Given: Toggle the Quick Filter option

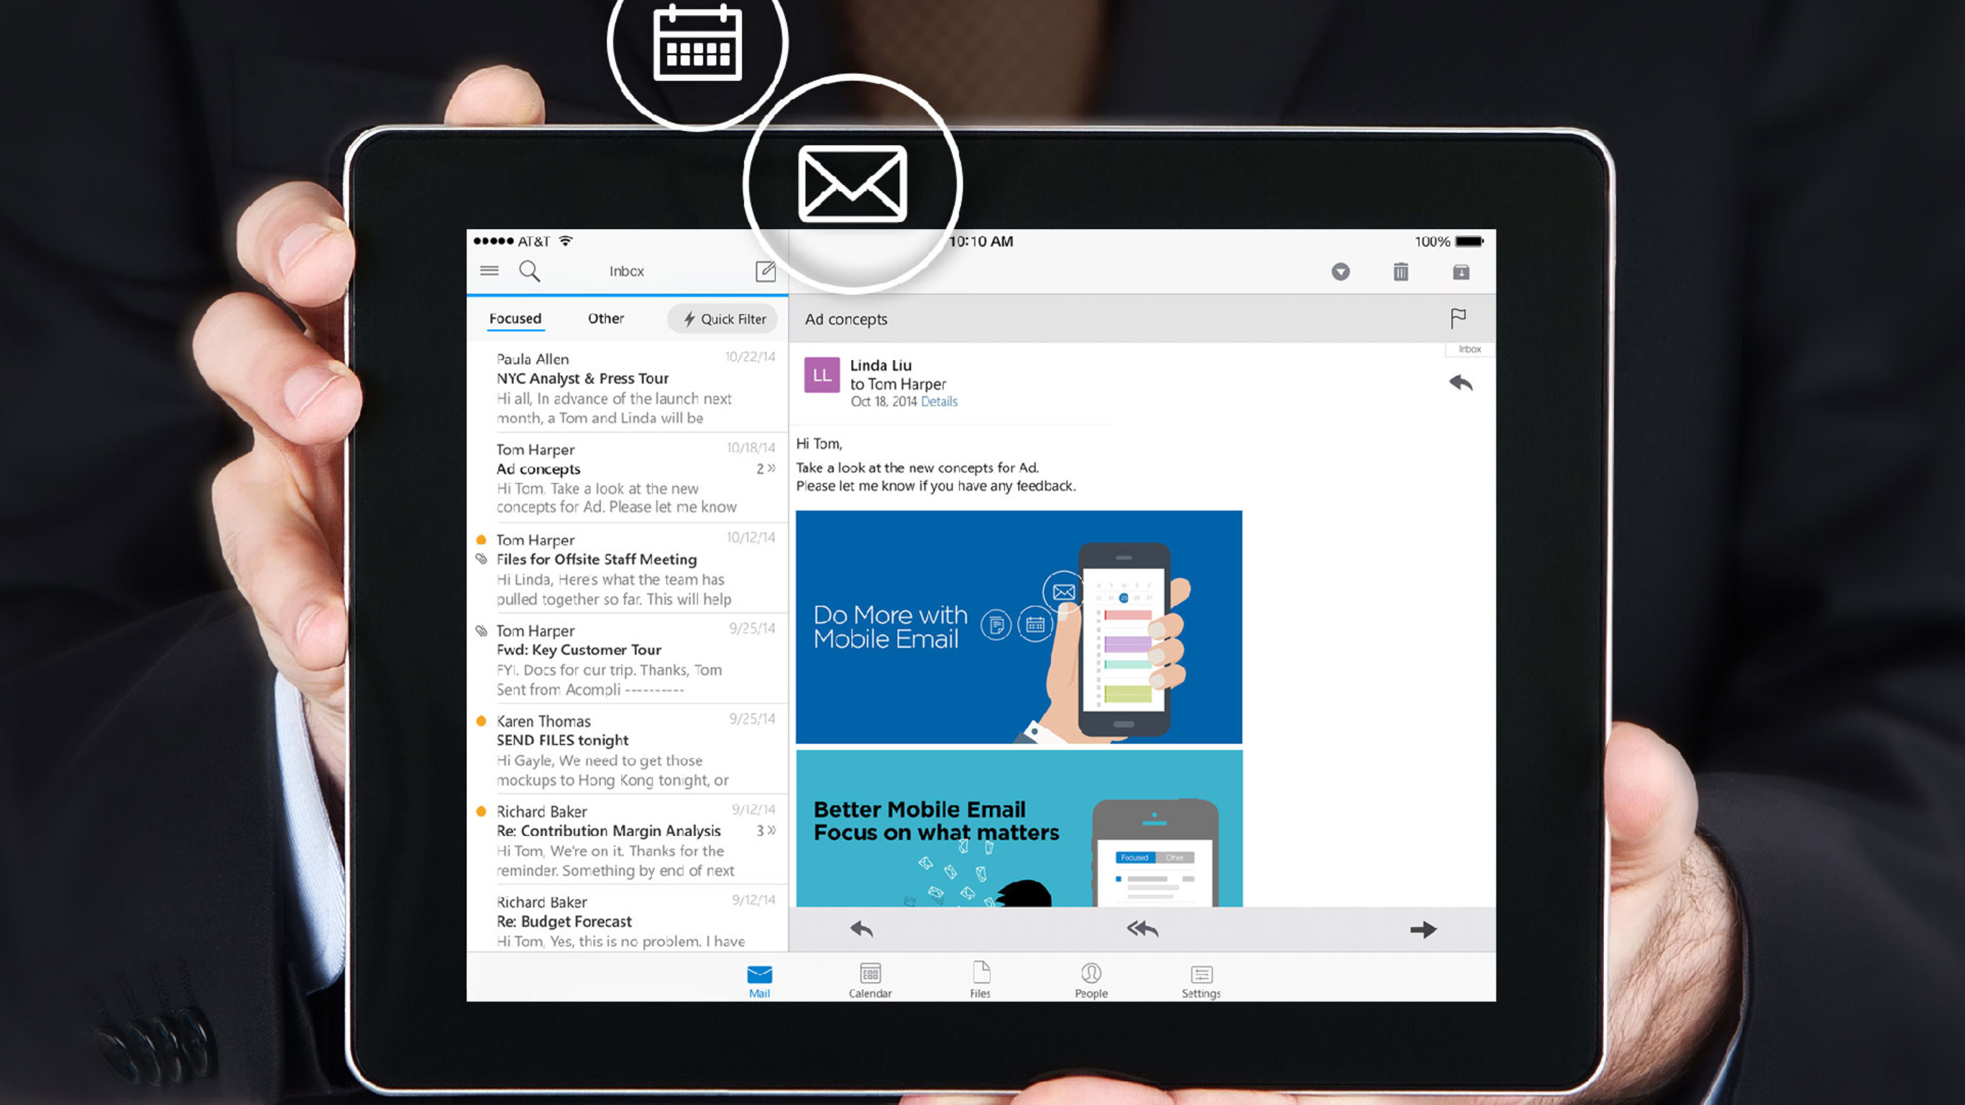Looking at the screenshot, I should click(x=720, y=317).
